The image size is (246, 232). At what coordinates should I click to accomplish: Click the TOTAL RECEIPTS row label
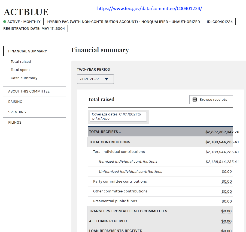click(x=104, y=132)
